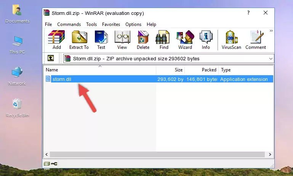This screenshot has width=293, height=176.
Task: Close the WinRAR window
Action: pyautogui.click(x=266, y=13)
